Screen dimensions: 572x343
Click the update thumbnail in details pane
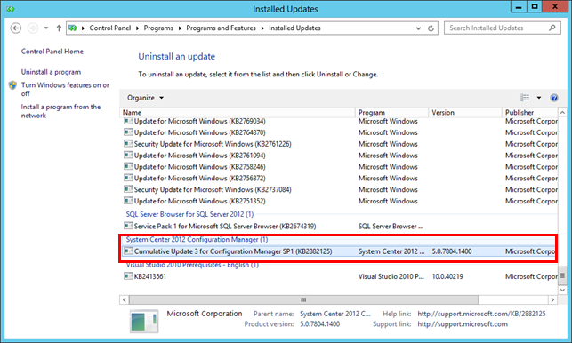tap(144, 322)
